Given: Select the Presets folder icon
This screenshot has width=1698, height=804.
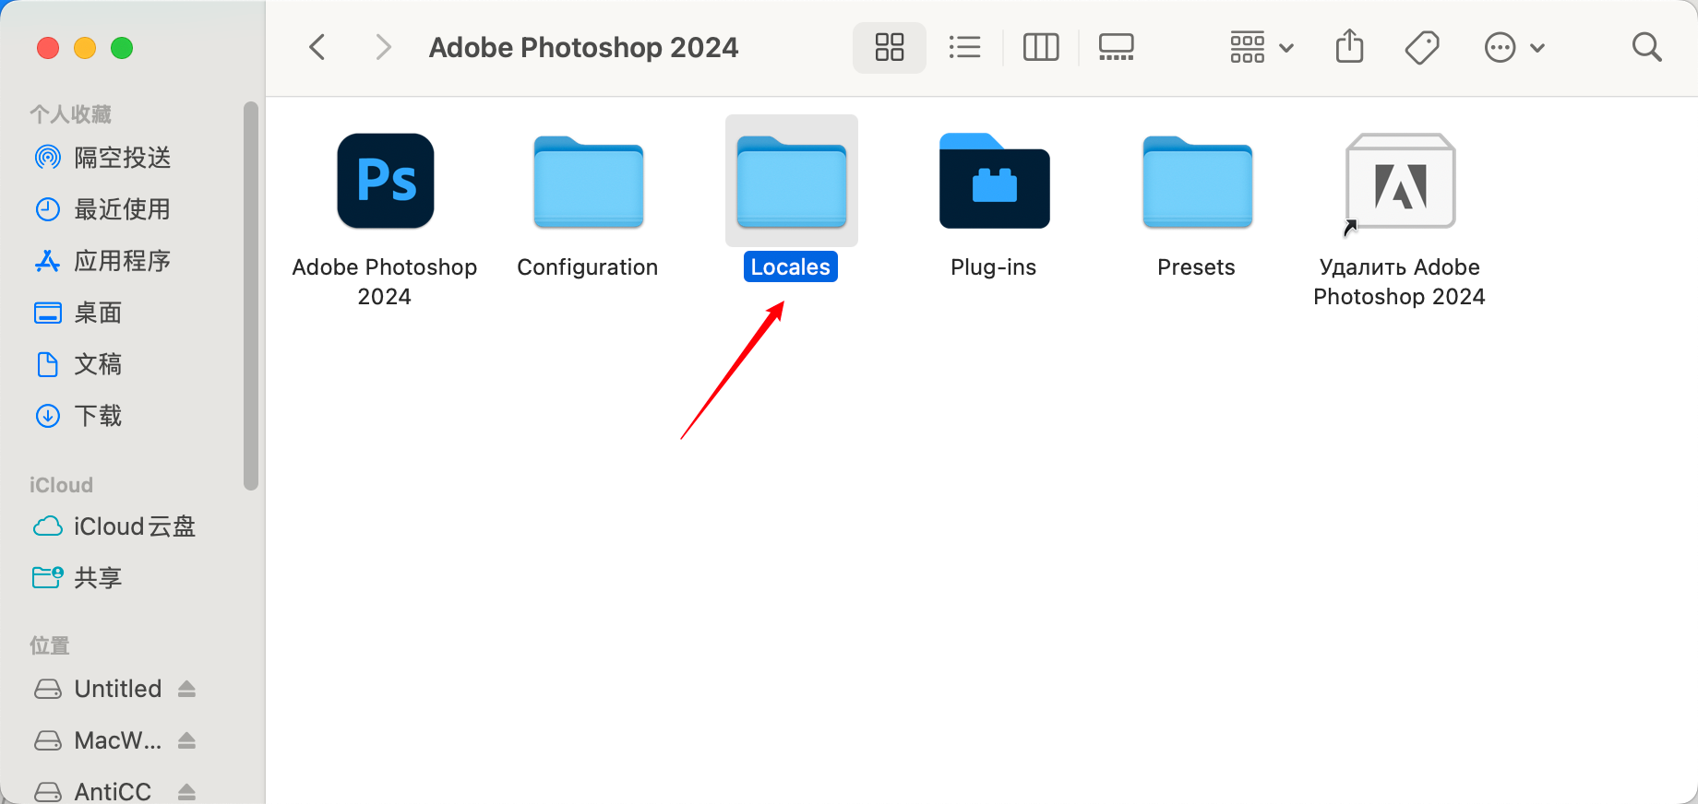Looking at the screenshot, I should coord(1198,182).
